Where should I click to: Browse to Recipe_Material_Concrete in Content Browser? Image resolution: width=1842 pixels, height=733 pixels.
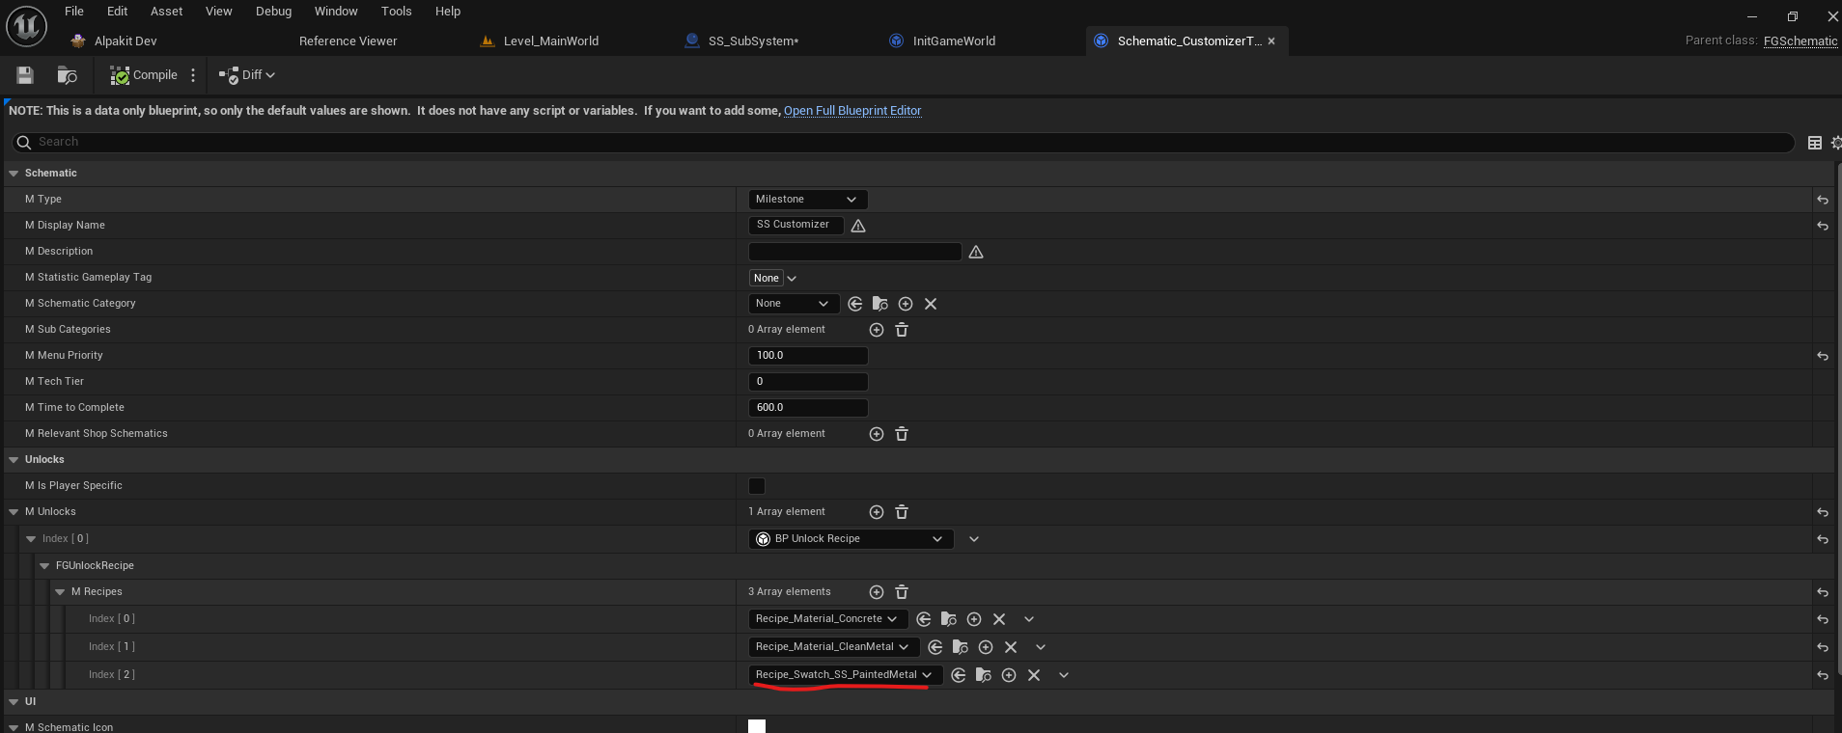[949, 619]
